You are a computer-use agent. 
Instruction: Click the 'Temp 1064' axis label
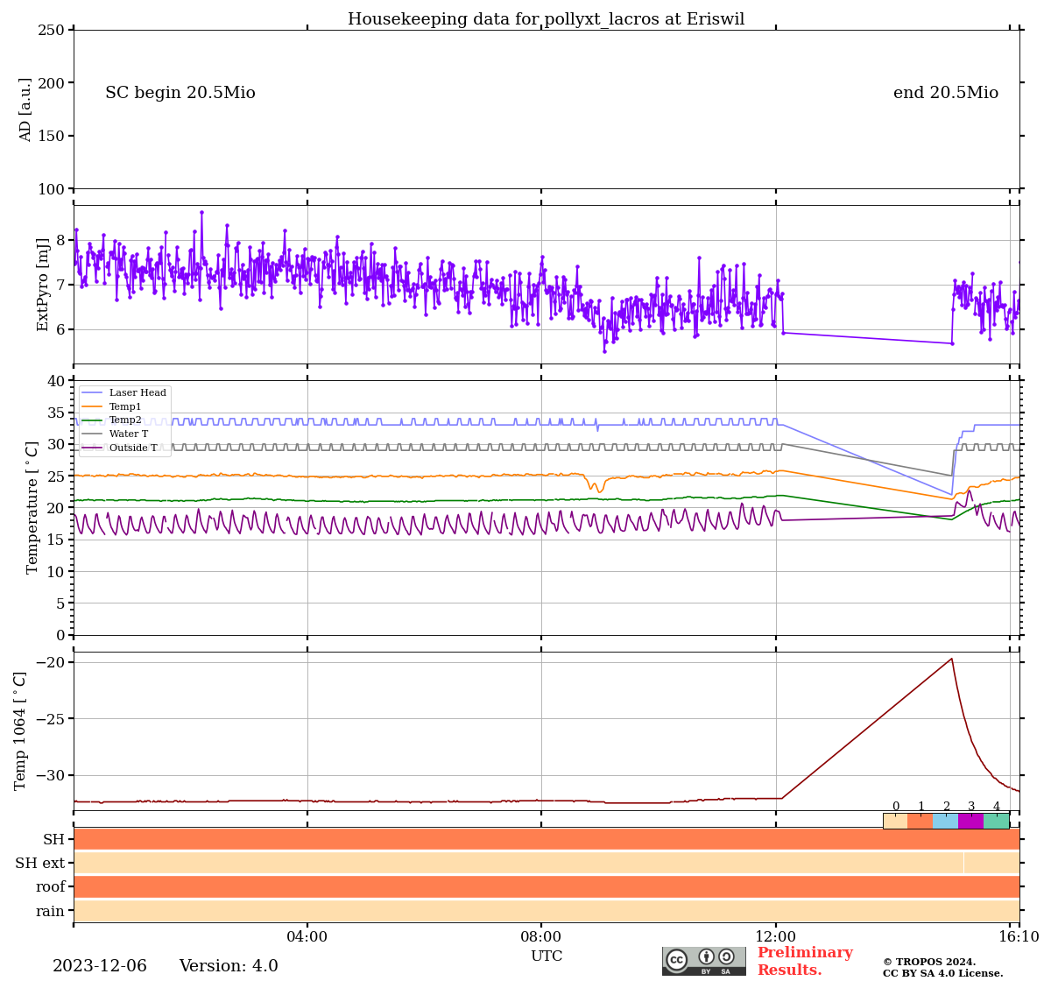pyautogui.click(x=20, y=730)
